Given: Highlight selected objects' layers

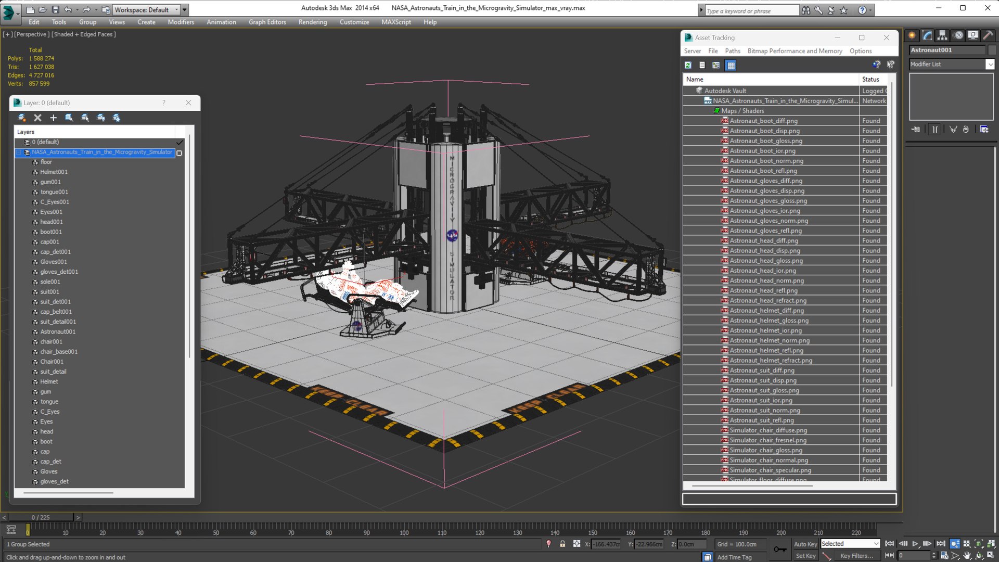Looking at the screenshot, I should click(85, 118).
